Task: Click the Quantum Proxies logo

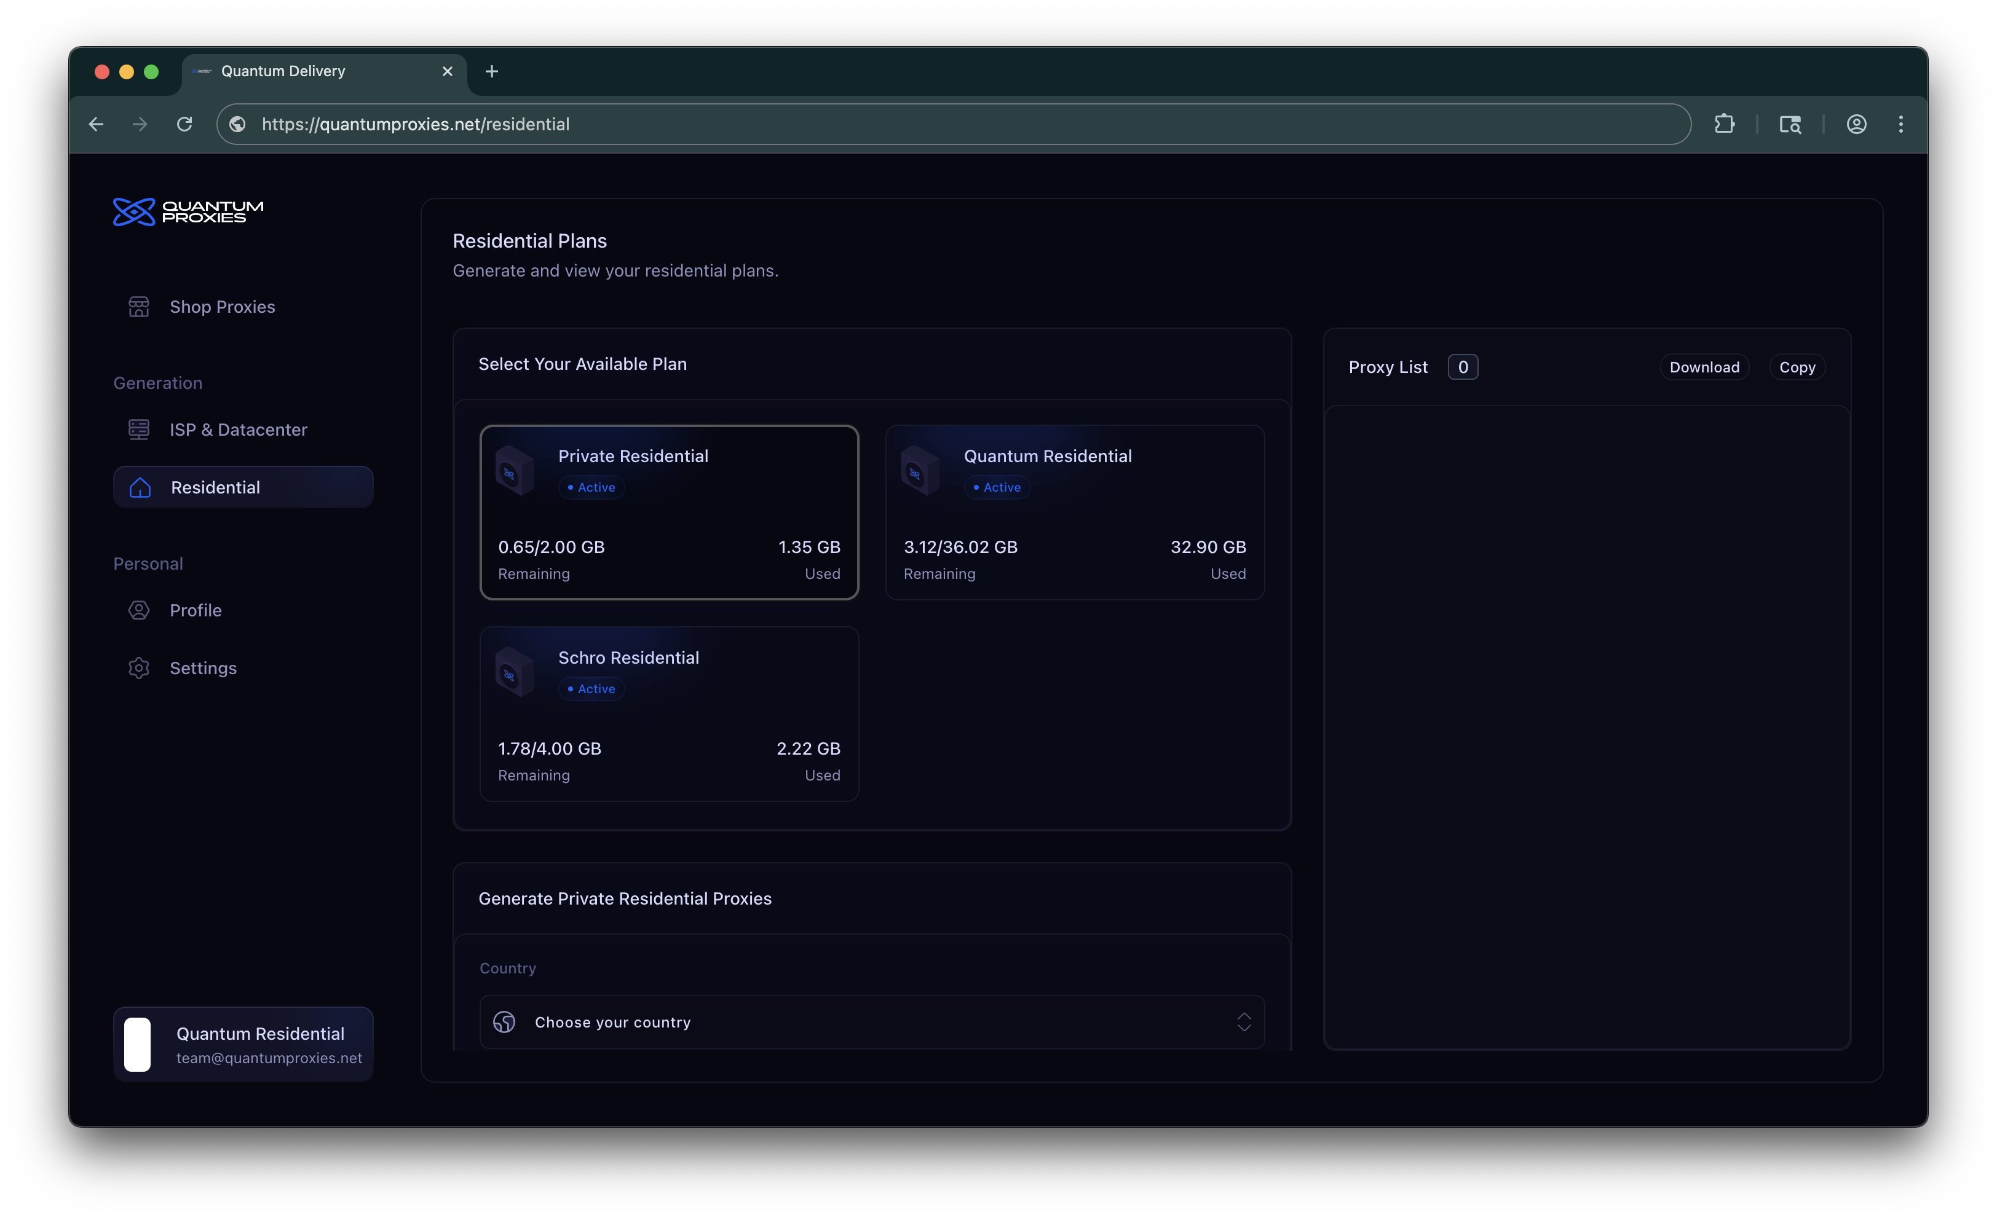Action: pyautogui.click(x=186, y=212)
